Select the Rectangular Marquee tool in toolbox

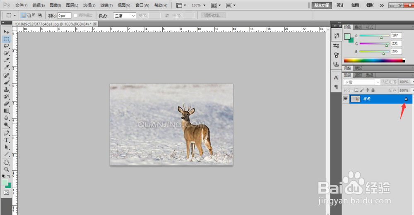coord(7,39)
